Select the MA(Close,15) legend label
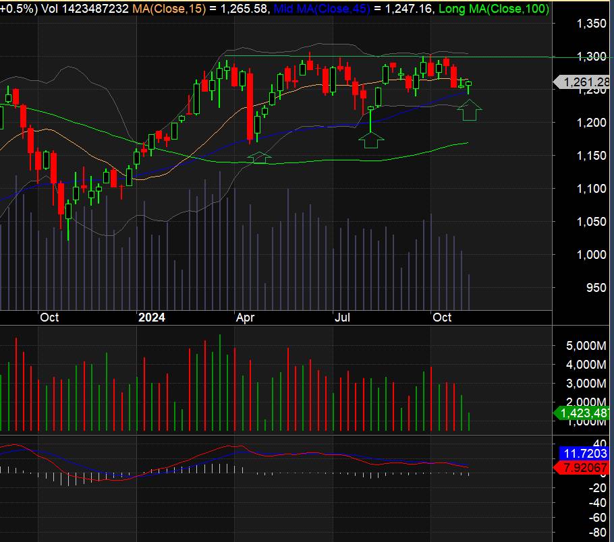The width and height of the screenshot is (614, 542). tap(169, 9)
